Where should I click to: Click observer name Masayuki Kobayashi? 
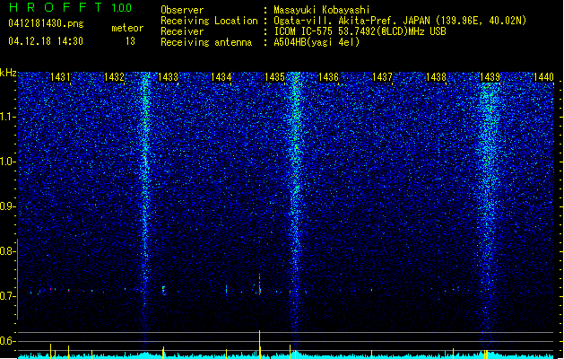coord(322,10)
